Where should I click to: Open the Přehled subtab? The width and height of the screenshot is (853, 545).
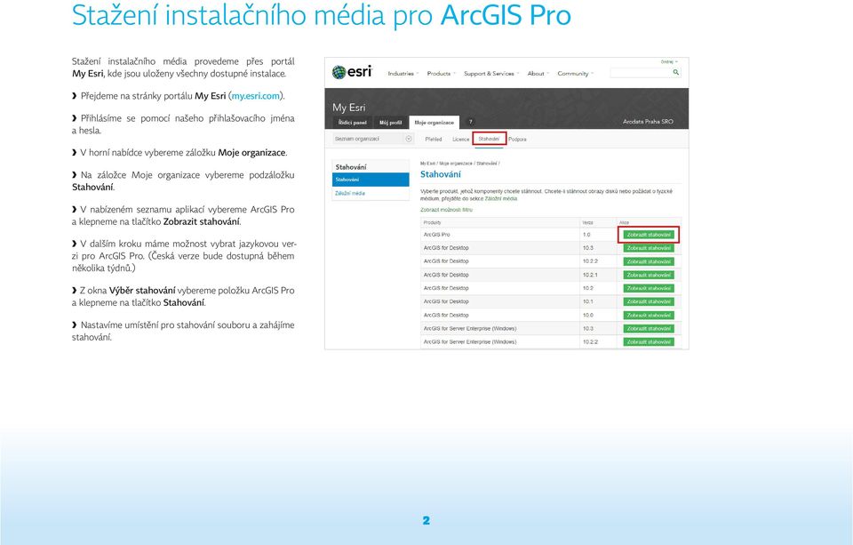click(x=434, y=140)
